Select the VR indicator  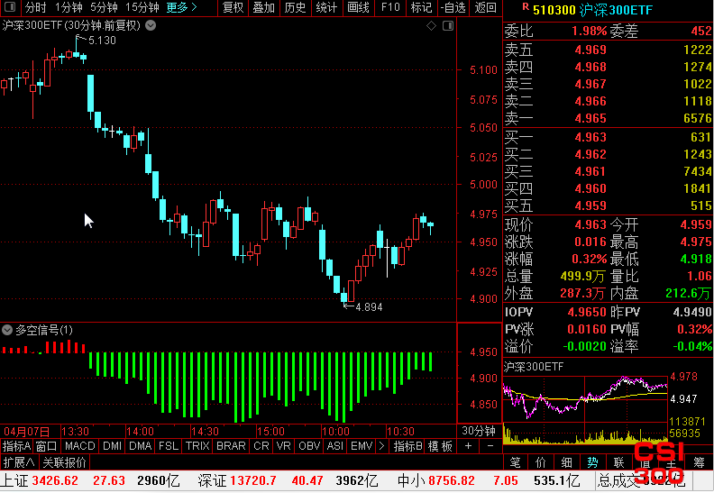[x=284, y=446]
